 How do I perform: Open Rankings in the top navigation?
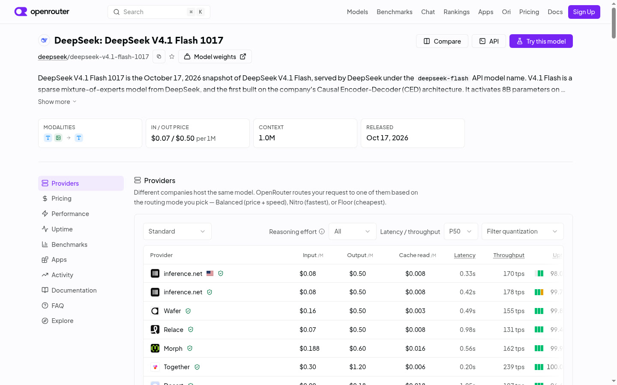[457, 12]
